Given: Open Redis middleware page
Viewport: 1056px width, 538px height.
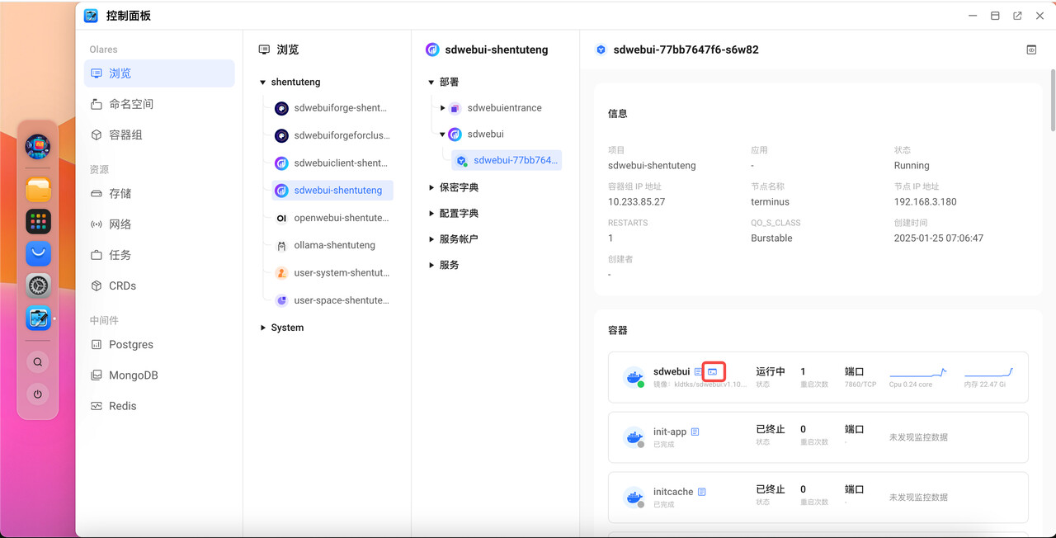Looking at the screenshot, I should (159, 406).
